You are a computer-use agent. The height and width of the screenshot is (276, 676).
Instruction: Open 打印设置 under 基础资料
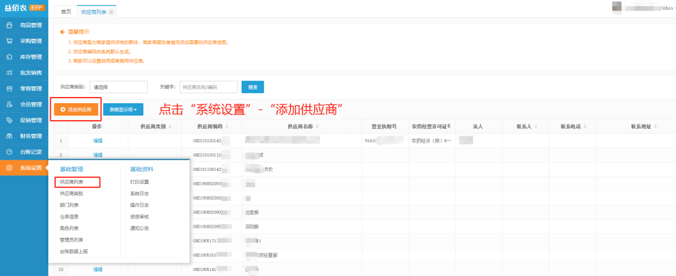139,182
